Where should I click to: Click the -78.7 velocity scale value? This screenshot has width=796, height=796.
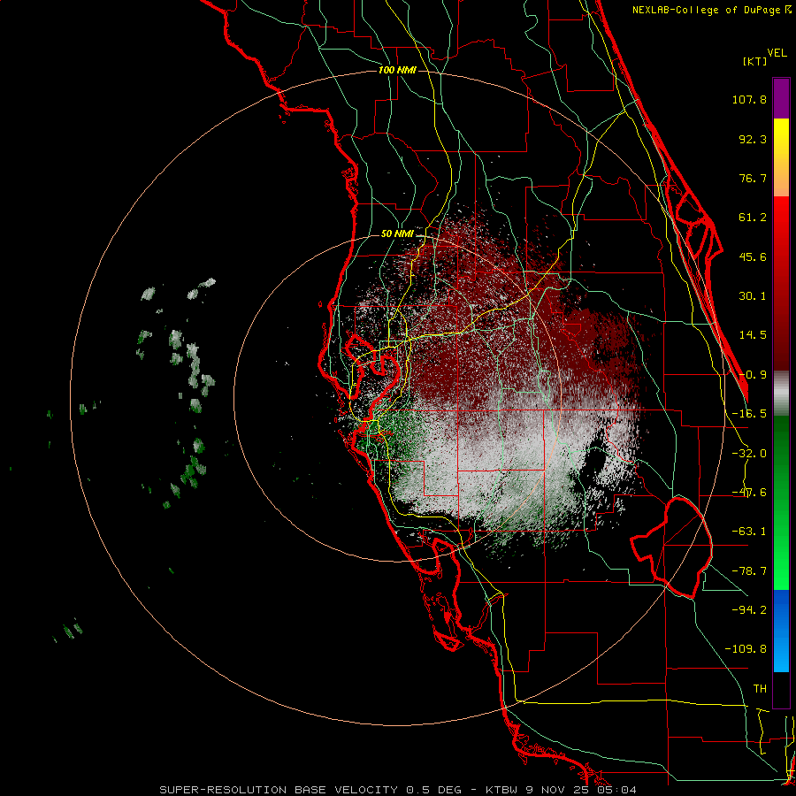pyautogui.click(x=749, y=571)
